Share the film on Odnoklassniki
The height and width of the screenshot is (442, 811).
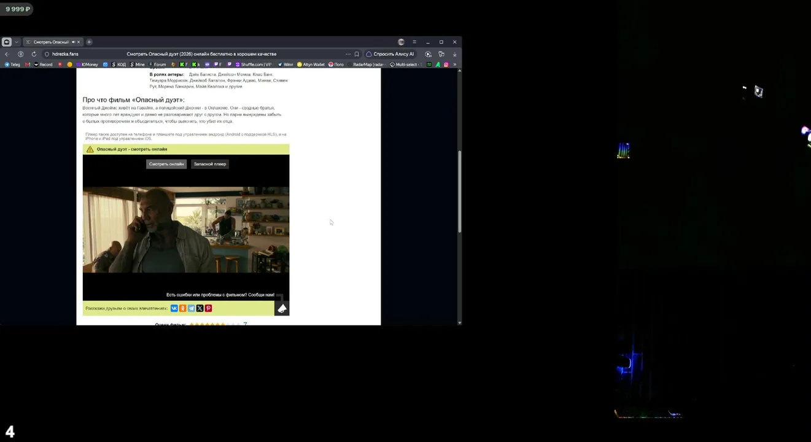pyautogui.click(x=183, y=308)
